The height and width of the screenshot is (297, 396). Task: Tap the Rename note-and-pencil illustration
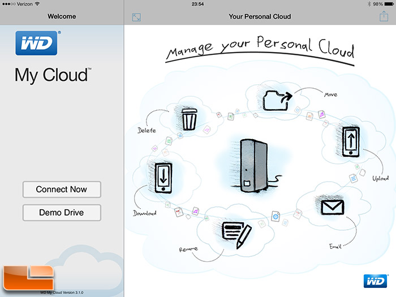pyautogui.click(x=236, y=235)
